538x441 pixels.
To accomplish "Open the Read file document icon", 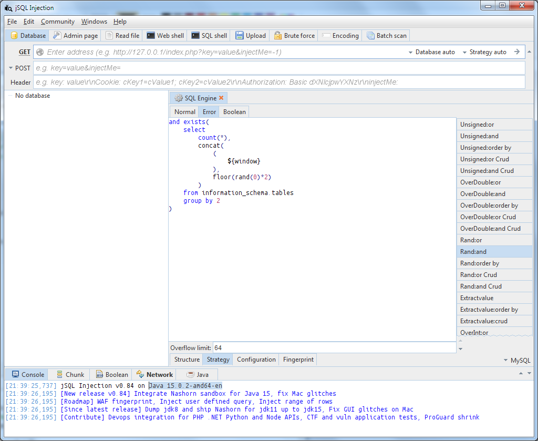I will coord(109,35).
